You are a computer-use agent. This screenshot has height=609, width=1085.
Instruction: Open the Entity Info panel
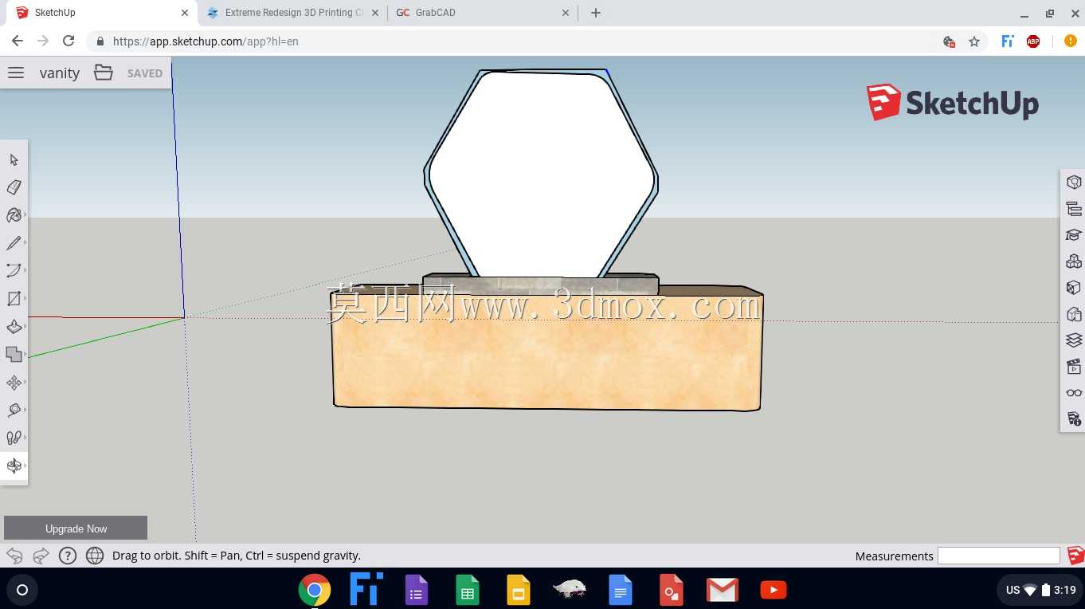1074,183
